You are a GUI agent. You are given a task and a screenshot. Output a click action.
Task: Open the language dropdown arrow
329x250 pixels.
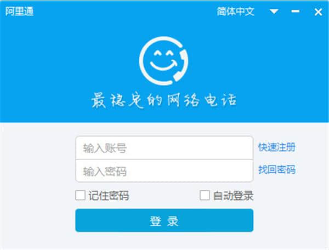274,12
